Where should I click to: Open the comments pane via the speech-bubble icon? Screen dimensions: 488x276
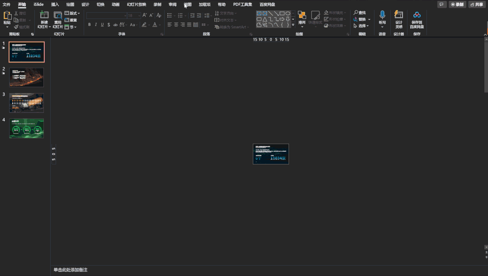(441, 5)
